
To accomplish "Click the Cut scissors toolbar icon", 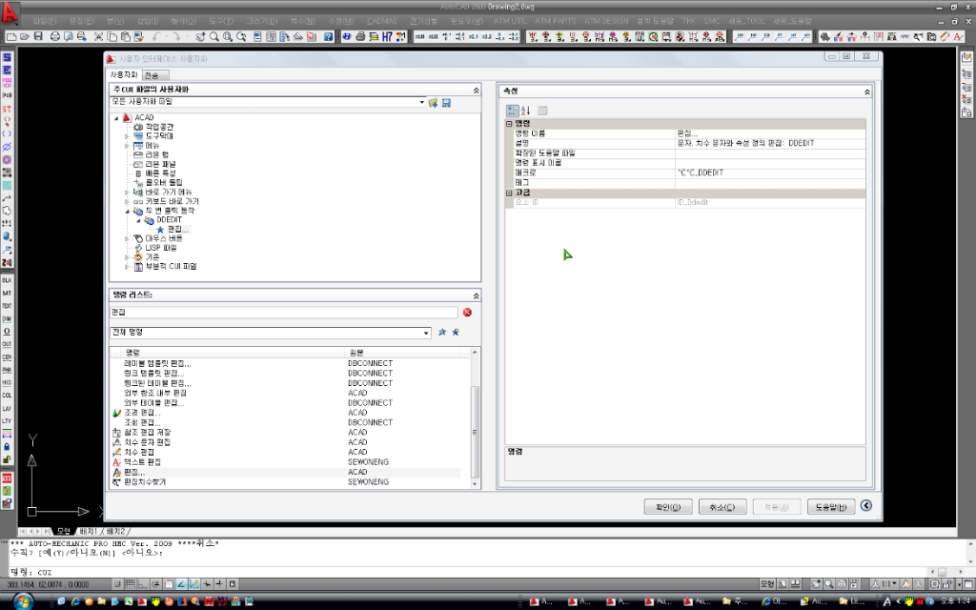I will point(98,37).
